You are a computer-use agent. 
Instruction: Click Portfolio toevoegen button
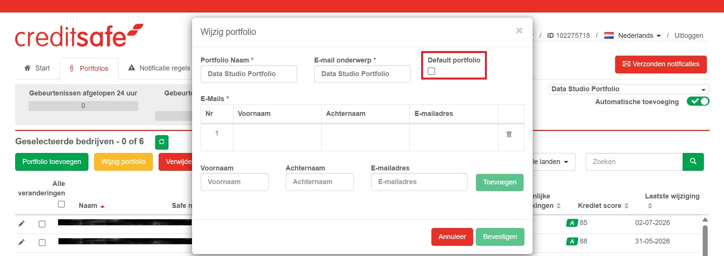[x=52, y=162]
